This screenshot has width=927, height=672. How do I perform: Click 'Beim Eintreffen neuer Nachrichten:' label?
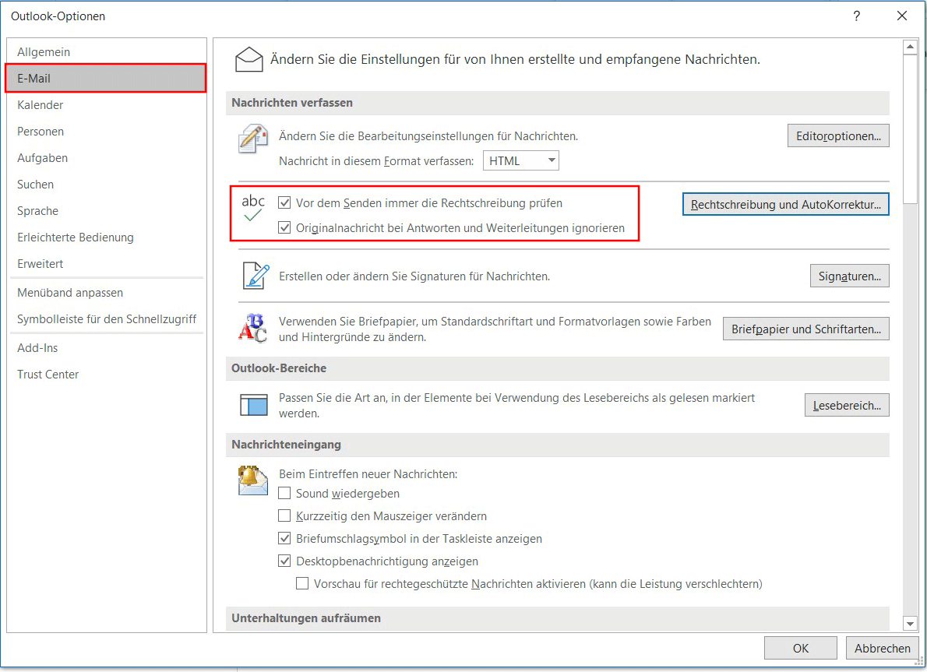368,474
